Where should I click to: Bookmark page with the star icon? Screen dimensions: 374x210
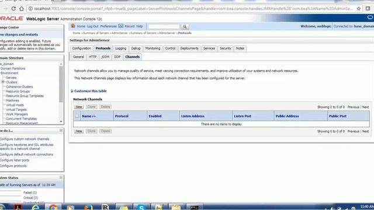click(358, 9)
